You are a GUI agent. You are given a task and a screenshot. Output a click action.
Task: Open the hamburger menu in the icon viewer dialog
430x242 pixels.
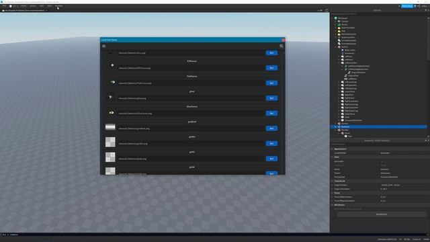click(x=103, y=46)
